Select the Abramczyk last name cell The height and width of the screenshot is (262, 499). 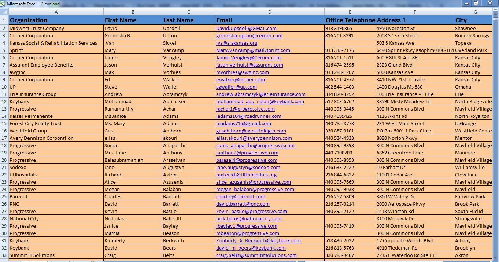[x=189, y=94]
